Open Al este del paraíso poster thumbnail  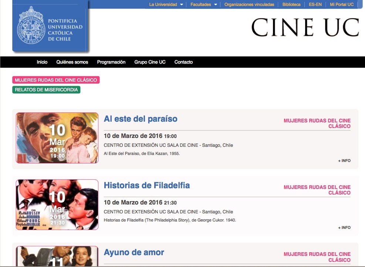coord(57,138)
